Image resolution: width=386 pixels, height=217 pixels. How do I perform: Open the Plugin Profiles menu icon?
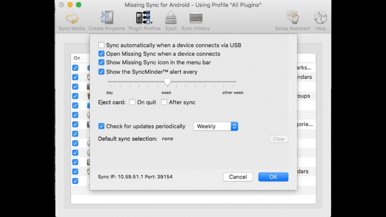coord(144,18)
